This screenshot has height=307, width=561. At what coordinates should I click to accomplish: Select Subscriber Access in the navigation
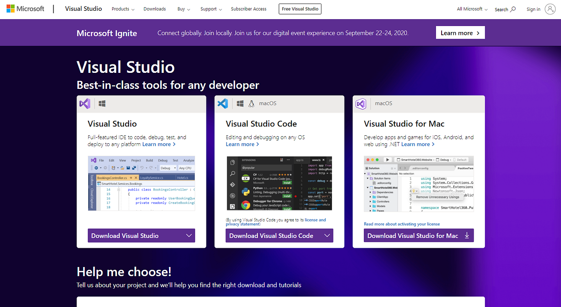pyautogui.click(x=248, y=8)
